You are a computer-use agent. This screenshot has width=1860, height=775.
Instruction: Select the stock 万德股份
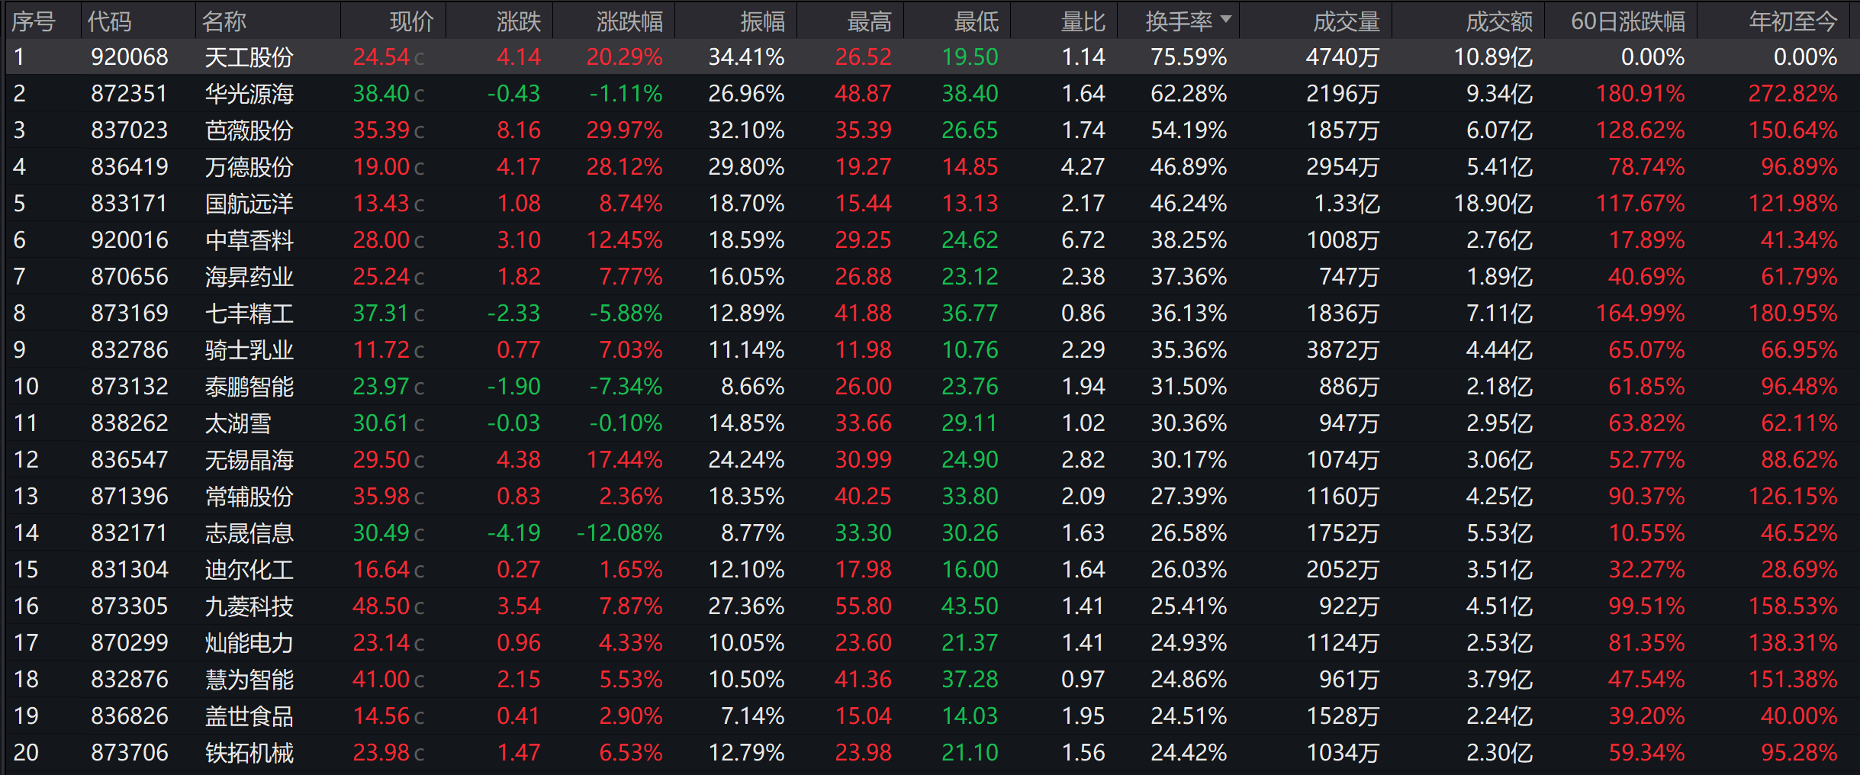(249, 167)
